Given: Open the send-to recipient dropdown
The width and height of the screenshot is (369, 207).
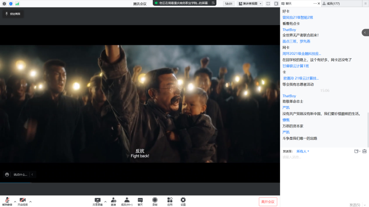Looking at the screenshot, I should point(303,151).
